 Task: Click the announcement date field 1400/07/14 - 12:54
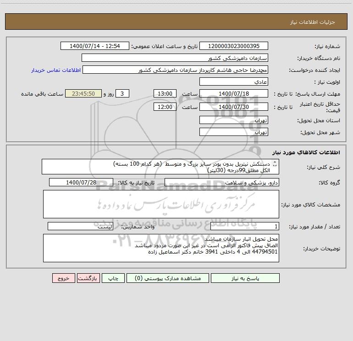click(95, 46)
